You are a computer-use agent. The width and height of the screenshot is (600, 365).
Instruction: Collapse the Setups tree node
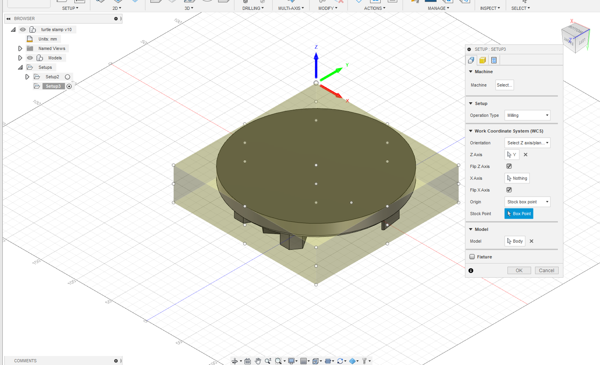click(x=20, y=67)
